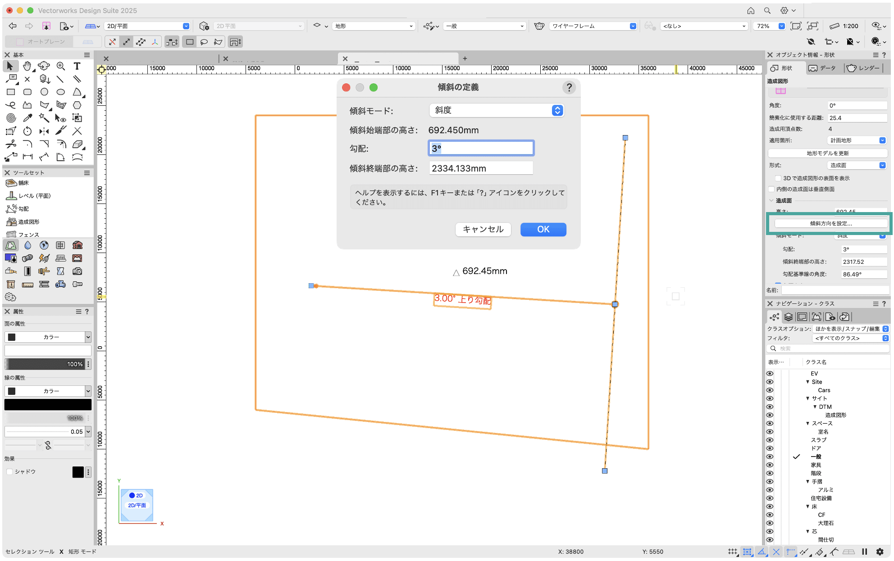Choose the Site Modifier (造成図形) tool
894x561 pixels.
(x=23, y=222)
